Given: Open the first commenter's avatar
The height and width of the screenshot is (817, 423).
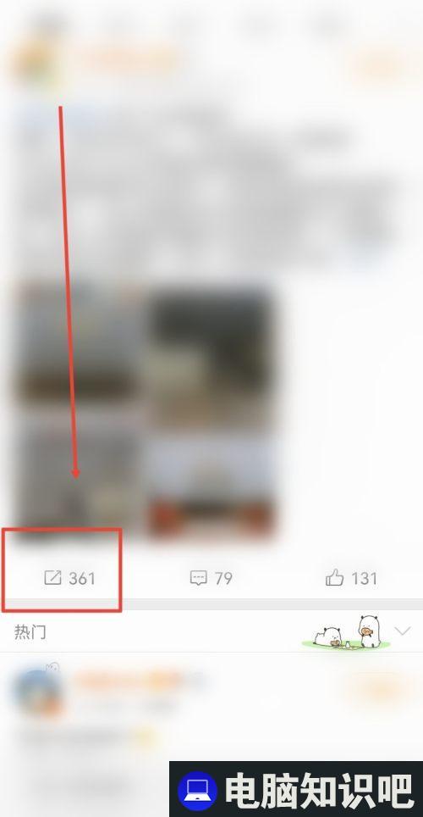Looking at the screenshot, I should [x=36, y=691].
